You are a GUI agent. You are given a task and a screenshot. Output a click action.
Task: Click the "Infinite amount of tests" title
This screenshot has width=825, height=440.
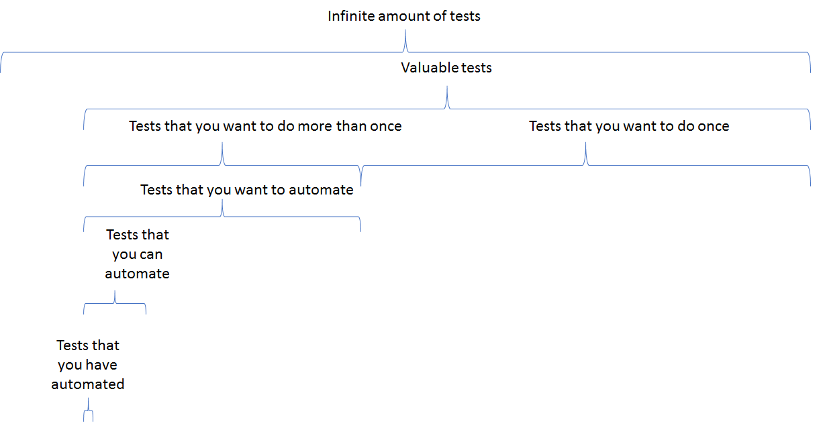pos(404,16)
